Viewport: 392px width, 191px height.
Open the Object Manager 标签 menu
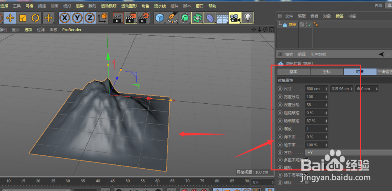(x=339, y=16)
